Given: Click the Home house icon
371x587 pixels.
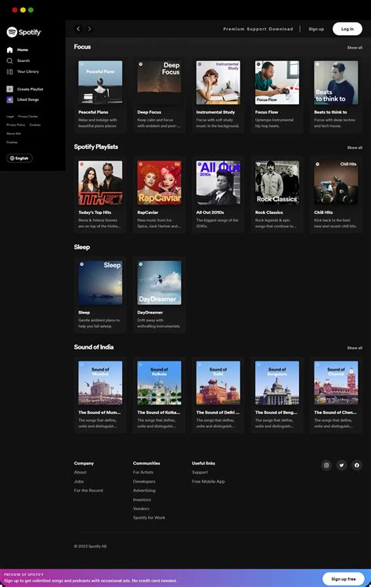Looking at the screenshot, I should click(x=9, y=50).
